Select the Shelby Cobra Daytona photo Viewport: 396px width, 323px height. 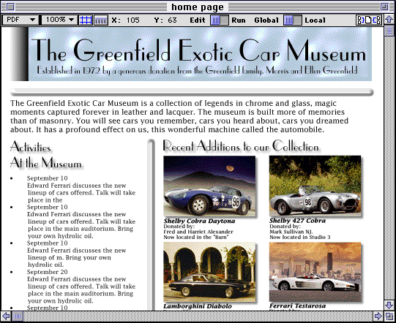point(209,186)
